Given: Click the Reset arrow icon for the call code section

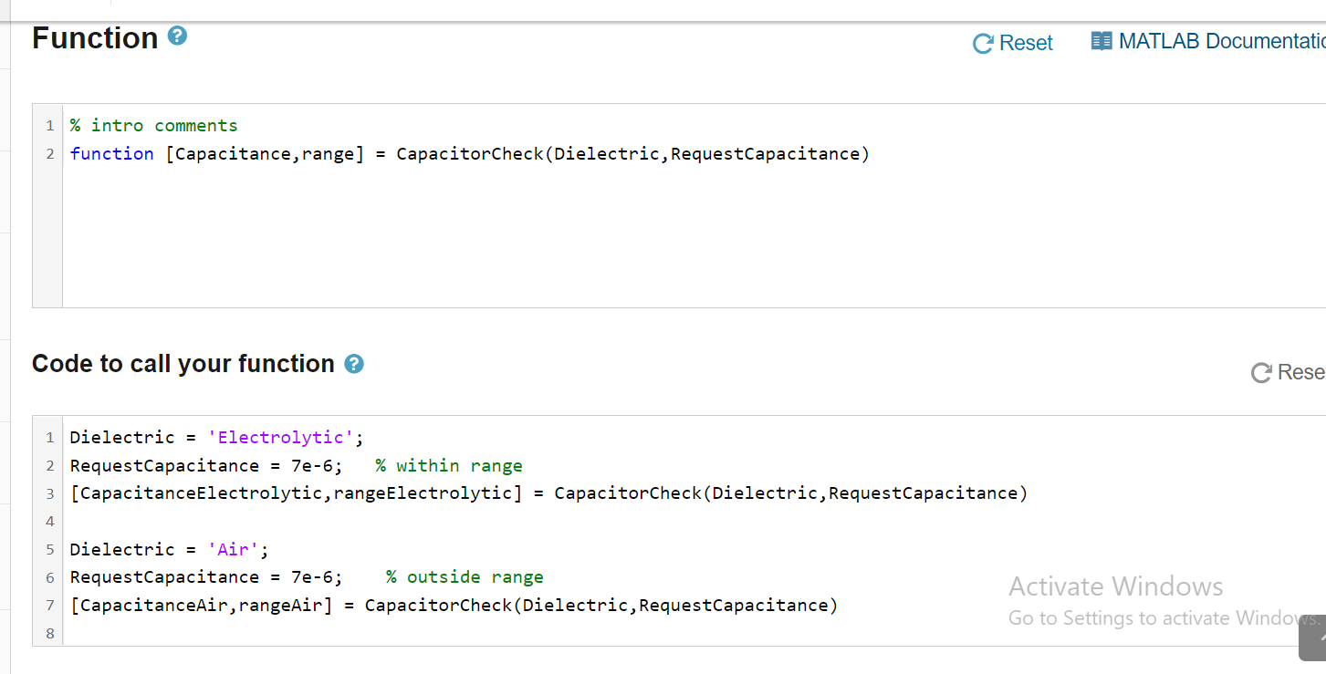Looking at the screenshot, I should click(1261, 372).
